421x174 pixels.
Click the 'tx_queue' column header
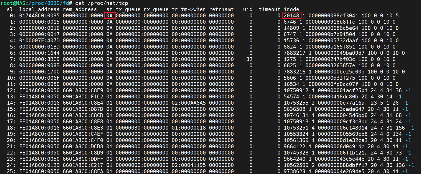click(x=128, y=9)
